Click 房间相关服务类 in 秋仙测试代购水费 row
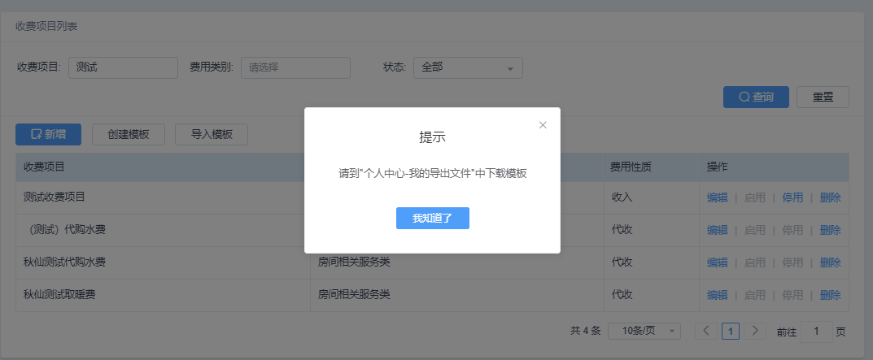The height and width of the screenshot is (360, 873). point(354,262)
